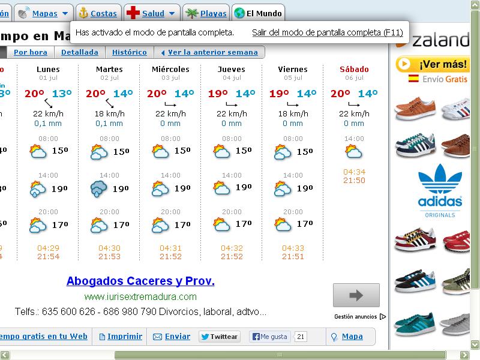The image size is (480, 360).
Task: Click the envelope icon beside Enviar
Action: click(x=157, y=337)
